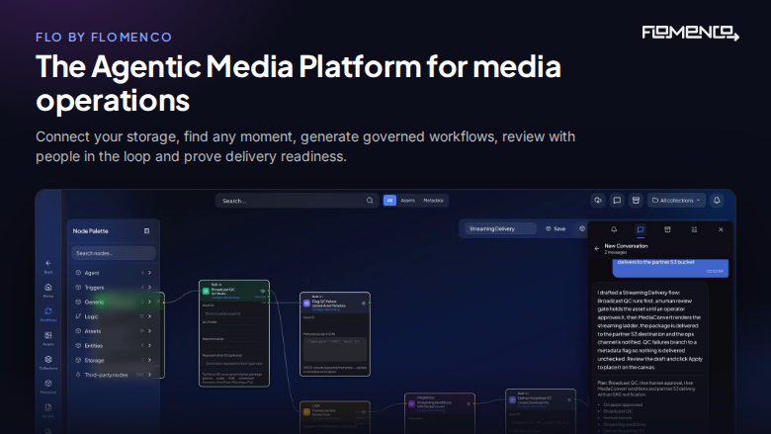Expand the Third-party nodes category
This screenshot has height=434, width=771.
pyautogui.click(x=113, y=375)
